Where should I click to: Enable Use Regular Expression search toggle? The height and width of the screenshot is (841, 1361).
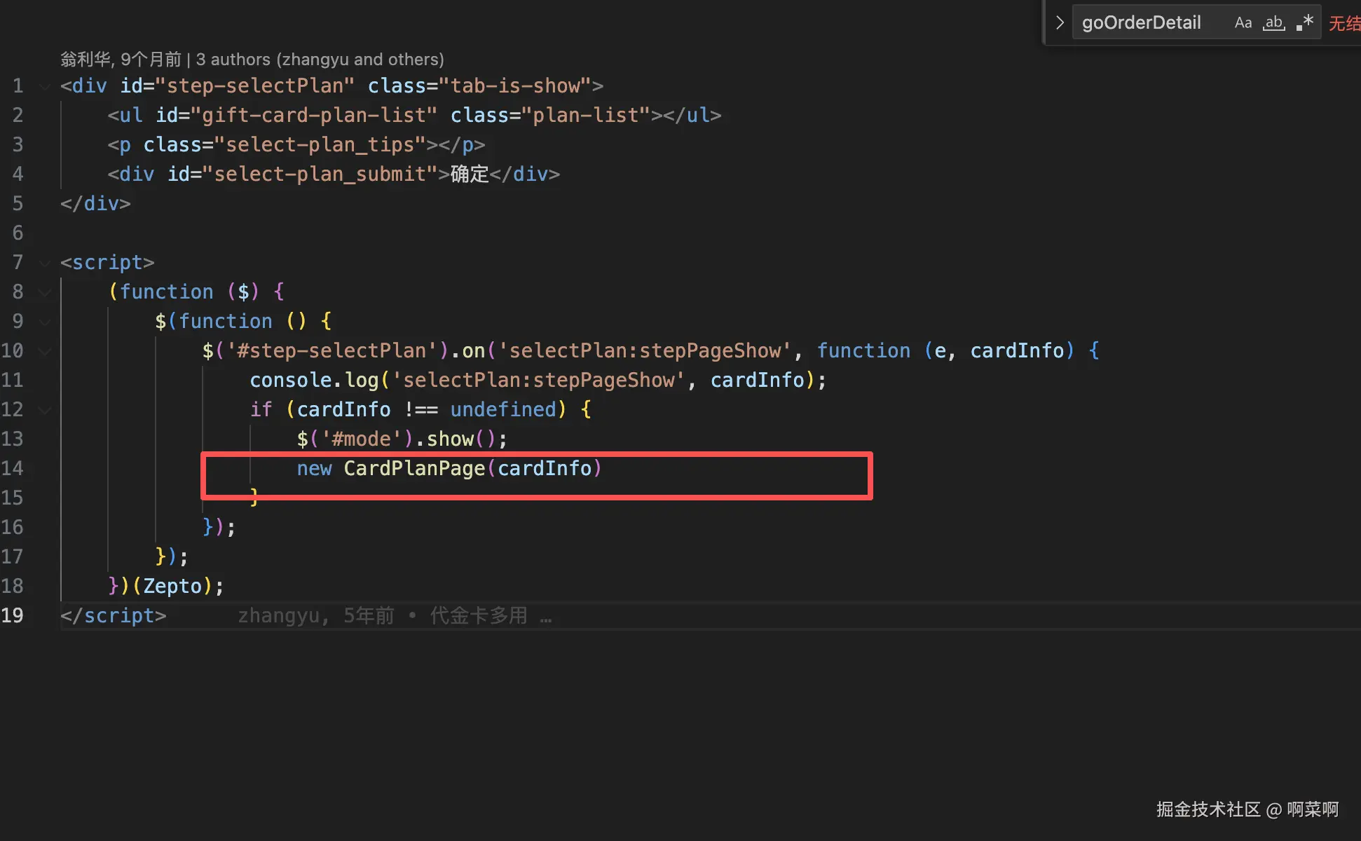pyautogui.click(x=1304, y=23)
